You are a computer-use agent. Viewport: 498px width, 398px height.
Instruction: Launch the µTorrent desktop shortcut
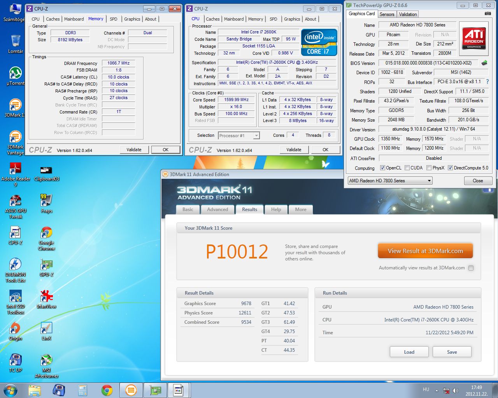[x=15, y=76]
